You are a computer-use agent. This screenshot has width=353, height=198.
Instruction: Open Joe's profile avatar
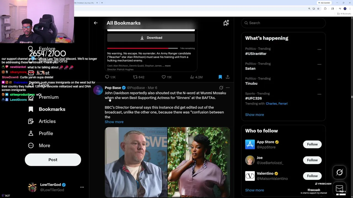click(250, 160)
